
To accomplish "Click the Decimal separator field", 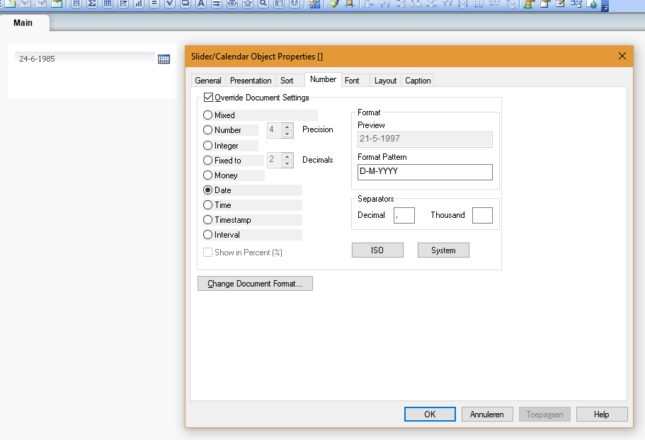I will click(404, 215).
